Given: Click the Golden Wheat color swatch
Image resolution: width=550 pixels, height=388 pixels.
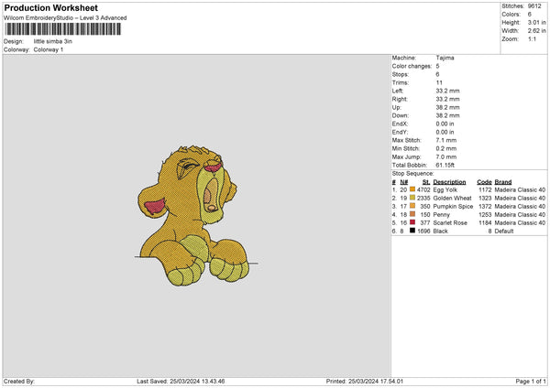Looking at the screenshot, I should [x=412, y=198].
